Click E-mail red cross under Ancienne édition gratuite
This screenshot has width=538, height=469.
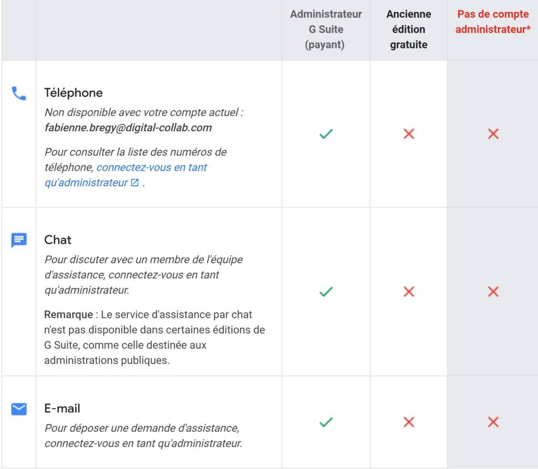409,422
